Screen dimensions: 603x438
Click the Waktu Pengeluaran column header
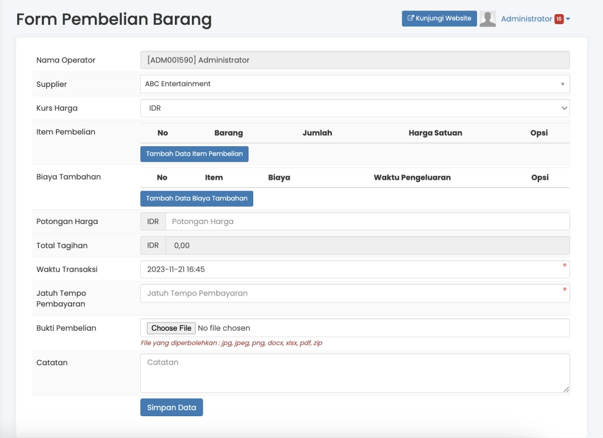412,177
